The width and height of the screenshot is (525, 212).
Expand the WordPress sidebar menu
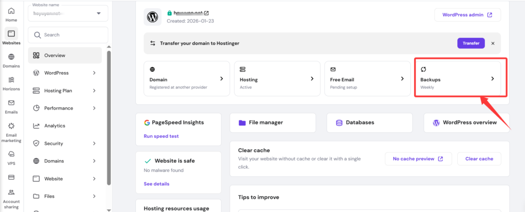point(65,73)
